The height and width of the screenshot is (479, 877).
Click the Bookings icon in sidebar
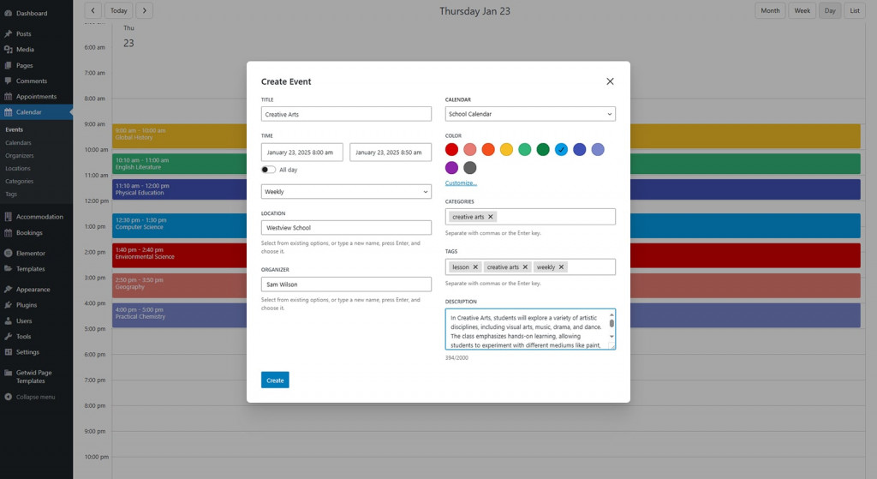click(x=8, y=233)
